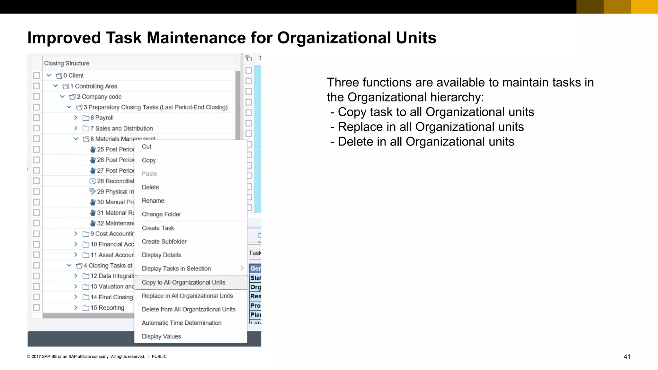The image size is (658, 370).
Task: Click the folder icon of 10 Financial Accounting
Action: [x=86, y=244]
